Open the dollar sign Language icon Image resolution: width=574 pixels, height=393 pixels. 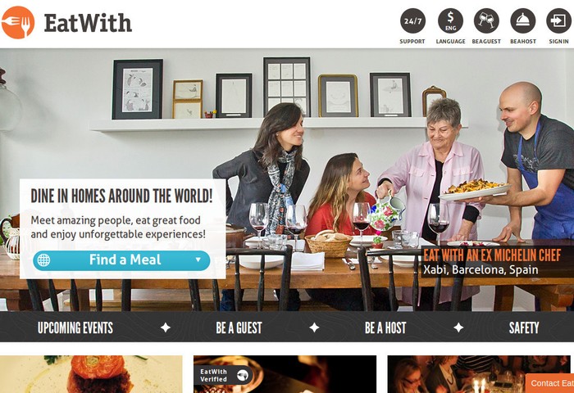[x=450, y=20]
